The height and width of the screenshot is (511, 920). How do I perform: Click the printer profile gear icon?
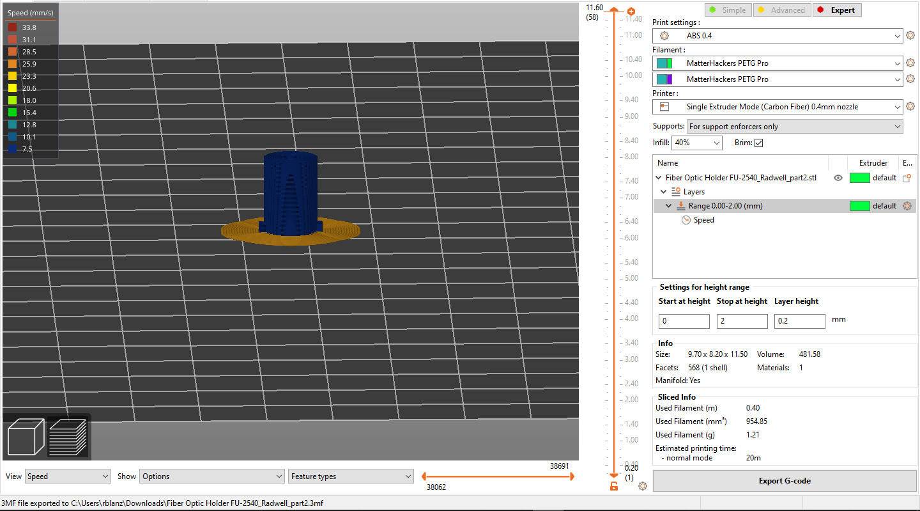[x=910, y=106]
